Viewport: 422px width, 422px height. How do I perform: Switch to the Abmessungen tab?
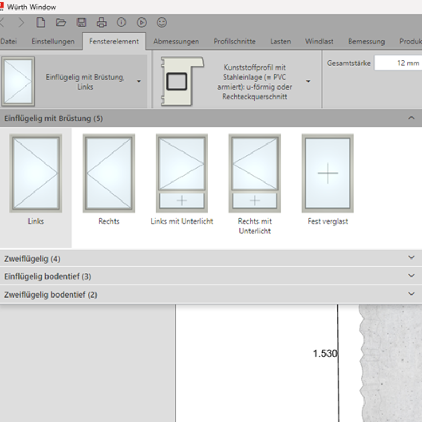176,41
